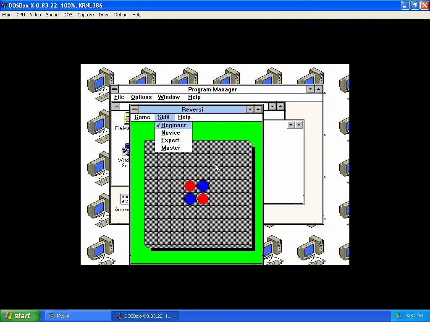Open Program Manager Options menu
Screen dimensions: 430x322
point(141,97)
